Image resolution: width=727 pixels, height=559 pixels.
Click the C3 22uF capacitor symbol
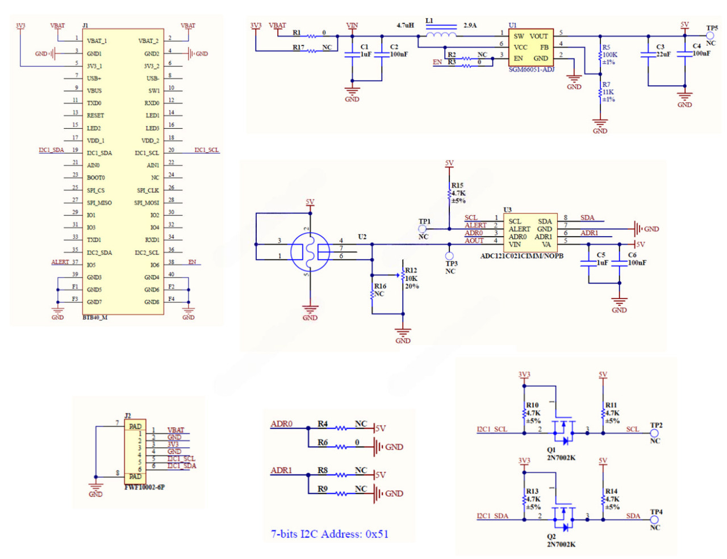point(648,54)
